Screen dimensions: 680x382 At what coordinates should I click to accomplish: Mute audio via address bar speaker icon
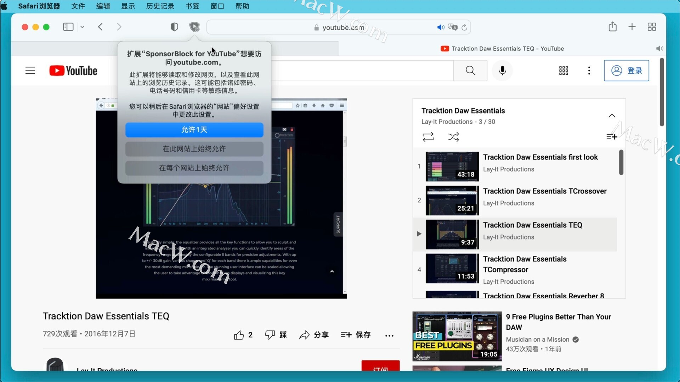(441, 27)
